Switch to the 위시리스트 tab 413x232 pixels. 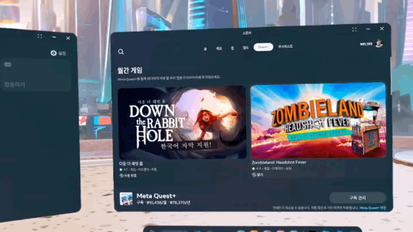pos(285,47)
